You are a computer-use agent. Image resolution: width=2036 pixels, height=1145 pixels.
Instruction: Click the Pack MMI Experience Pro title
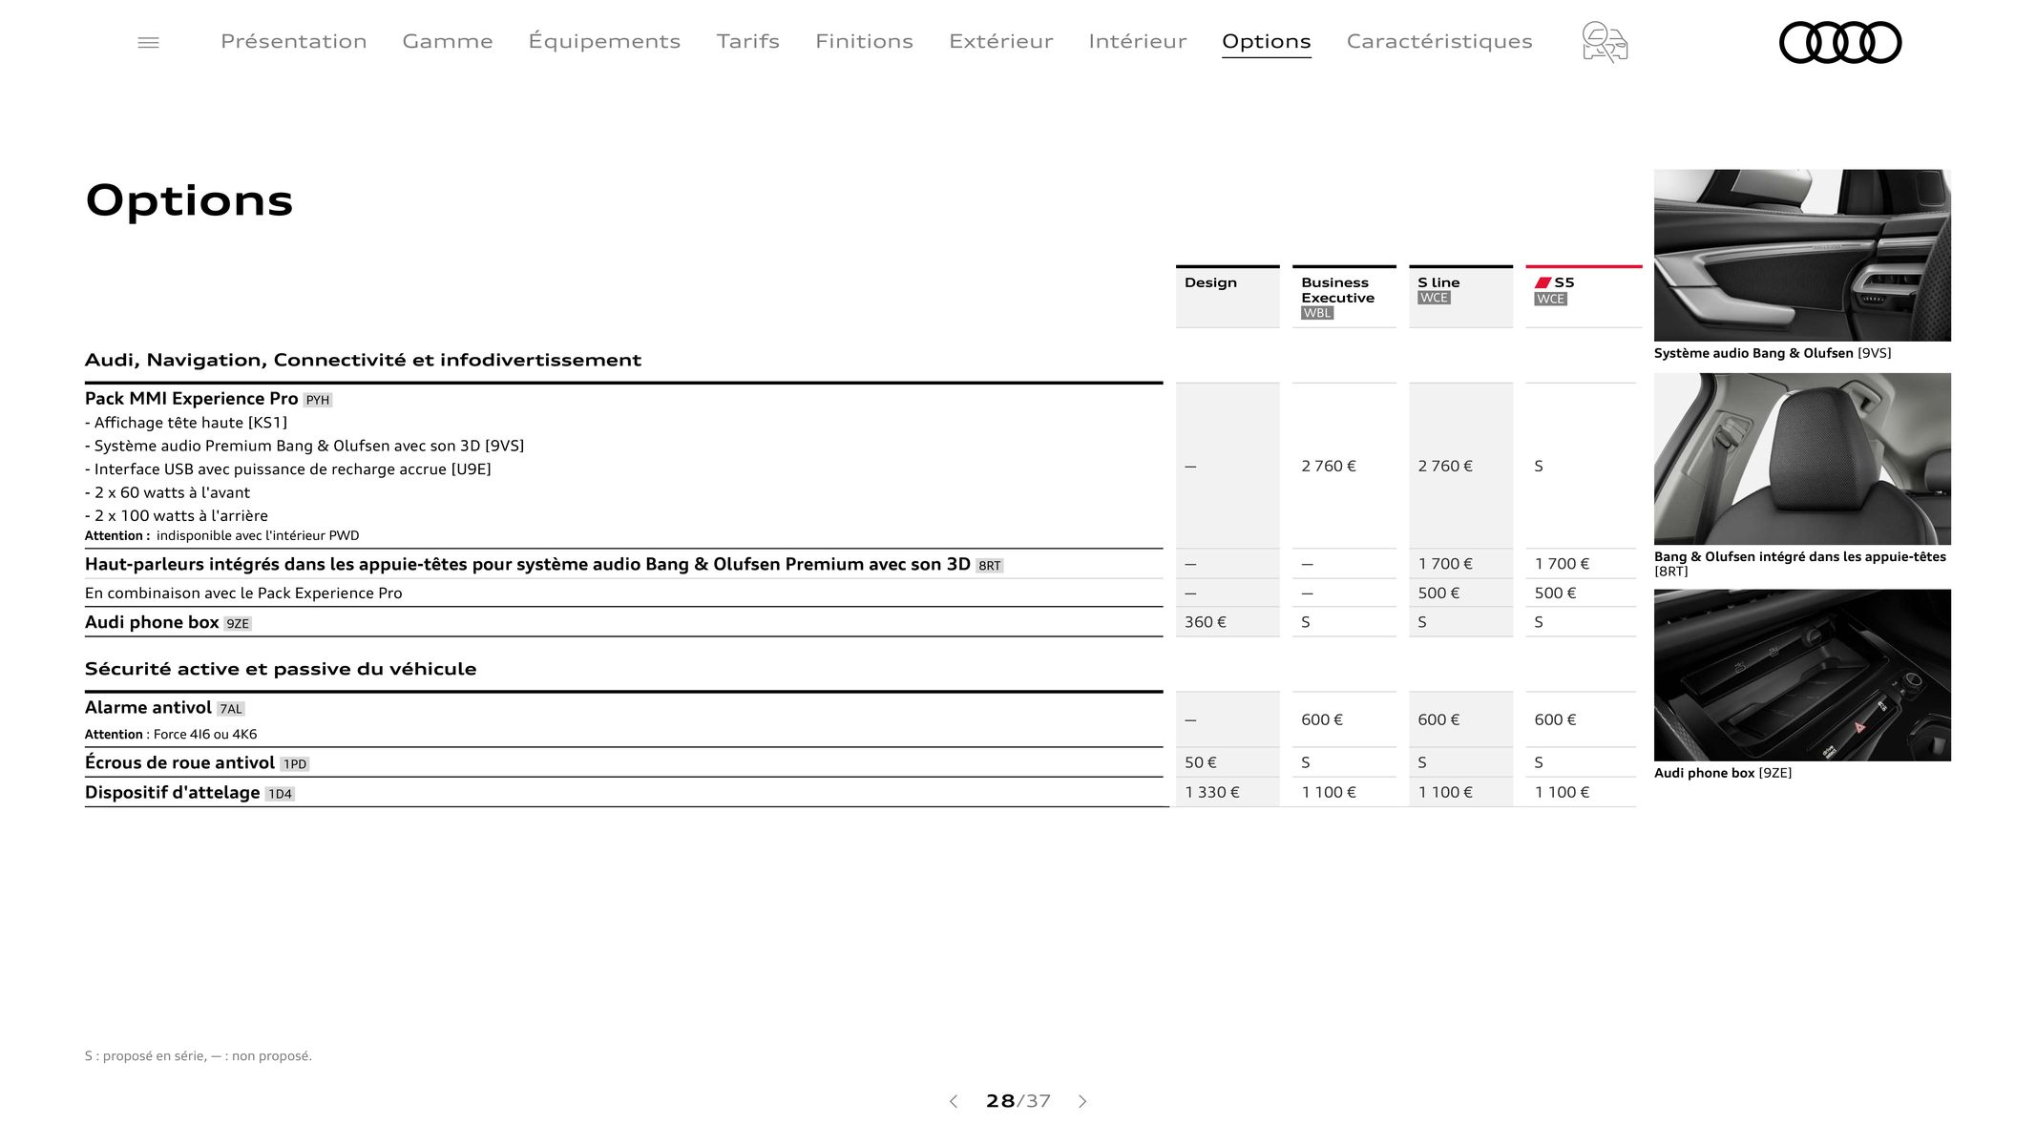(x=191, y=399)
